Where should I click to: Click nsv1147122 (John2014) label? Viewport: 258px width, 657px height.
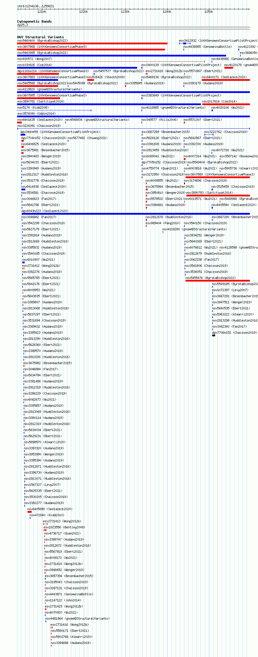pos(63,600)
